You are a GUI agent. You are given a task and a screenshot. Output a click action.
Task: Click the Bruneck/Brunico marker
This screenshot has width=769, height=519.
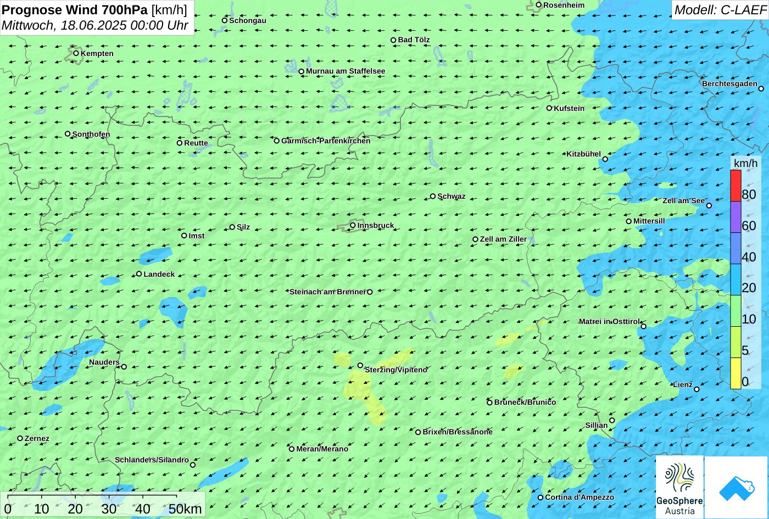click(x=490, y=403)
